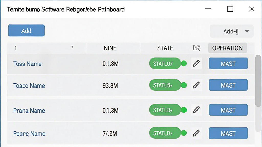
Task: Select the OPERATION column header
Action: (227, 48)
